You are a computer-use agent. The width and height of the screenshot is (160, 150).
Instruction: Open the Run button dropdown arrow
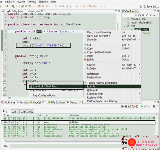point(10,6)
